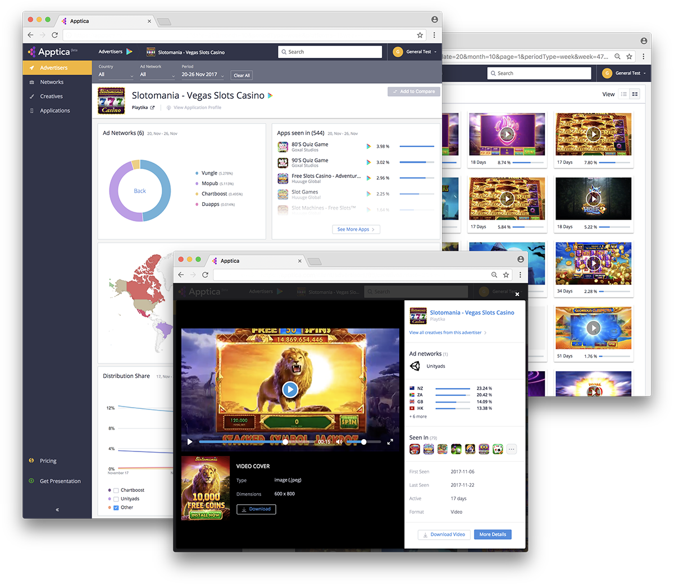Uncheck the Other checkbox in Distribution Share
The height and width of the screenshot is (584, 674).
(116, 508)
